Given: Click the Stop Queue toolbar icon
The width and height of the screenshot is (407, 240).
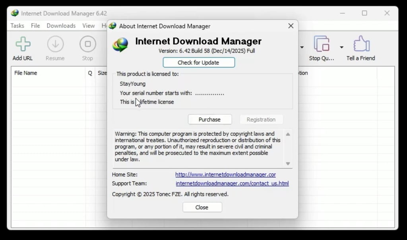Looking at the screenshot, I should pyautogui.click(x=322, y=44).
